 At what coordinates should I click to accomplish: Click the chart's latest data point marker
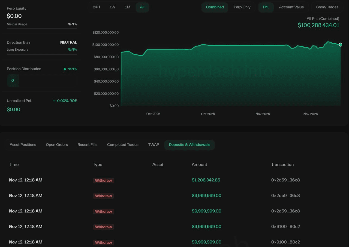341,45
